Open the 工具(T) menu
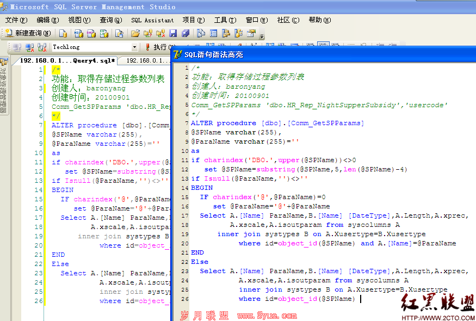The width and height of the screenshot is (476, 321). 225,20
